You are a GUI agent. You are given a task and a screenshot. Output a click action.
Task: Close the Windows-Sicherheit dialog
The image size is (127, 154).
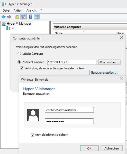122,79
